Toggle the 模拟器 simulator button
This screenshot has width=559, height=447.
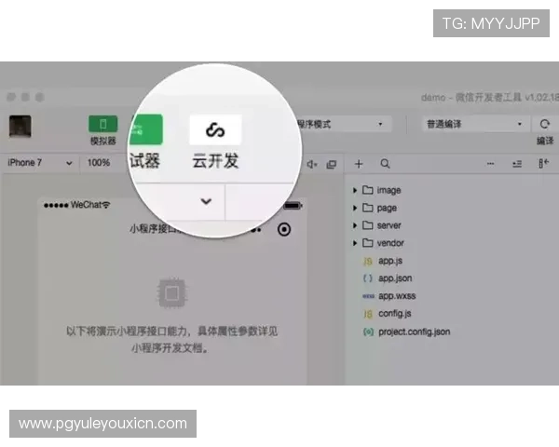tap(103, 124)
